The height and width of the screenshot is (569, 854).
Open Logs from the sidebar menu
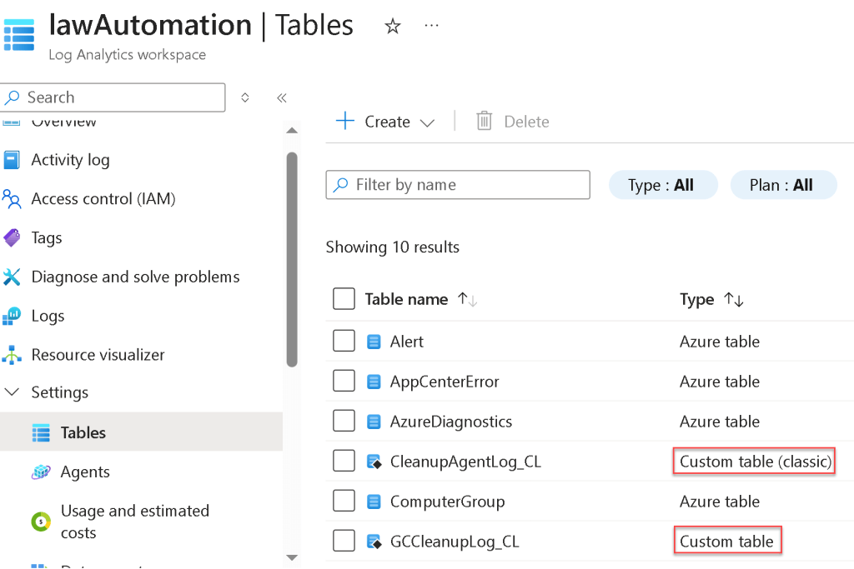pyautogui.click(x=48, y=316)
